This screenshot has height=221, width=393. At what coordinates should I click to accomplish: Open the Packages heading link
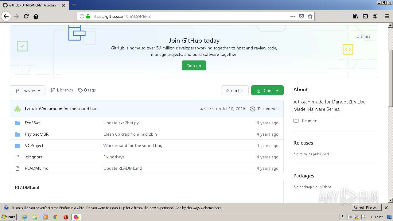304,176
